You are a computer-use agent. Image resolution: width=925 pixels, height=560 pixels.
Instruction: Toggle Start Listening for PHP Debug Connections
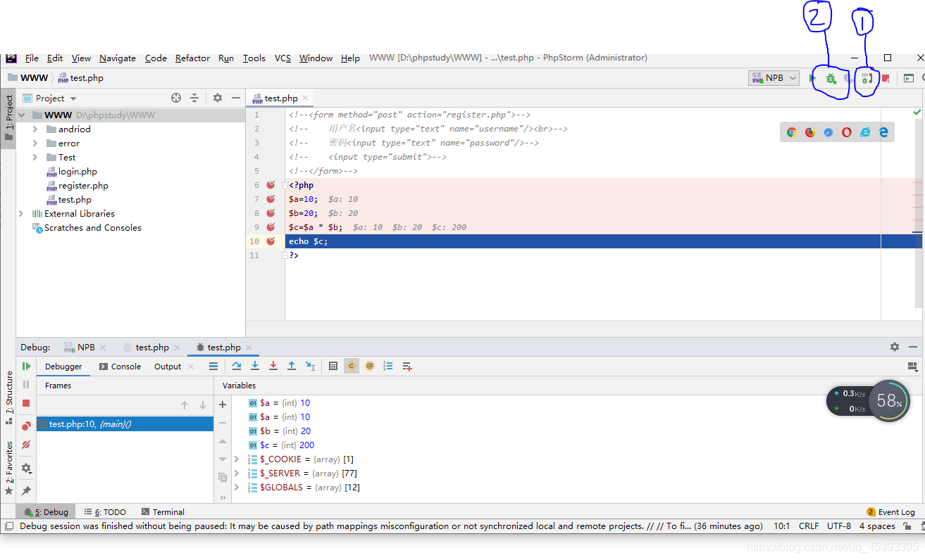[867, 78]
